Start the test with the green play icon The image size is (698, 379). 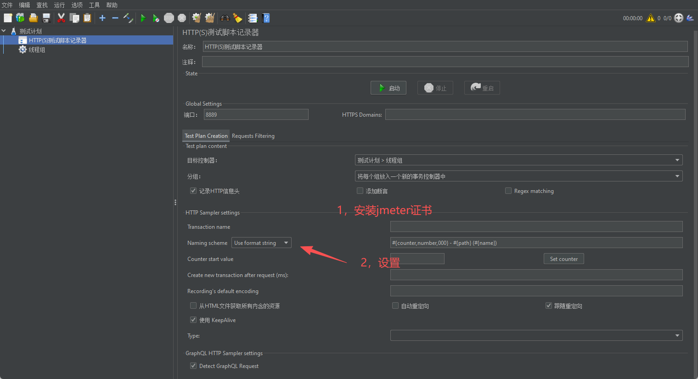click(143, 18)
